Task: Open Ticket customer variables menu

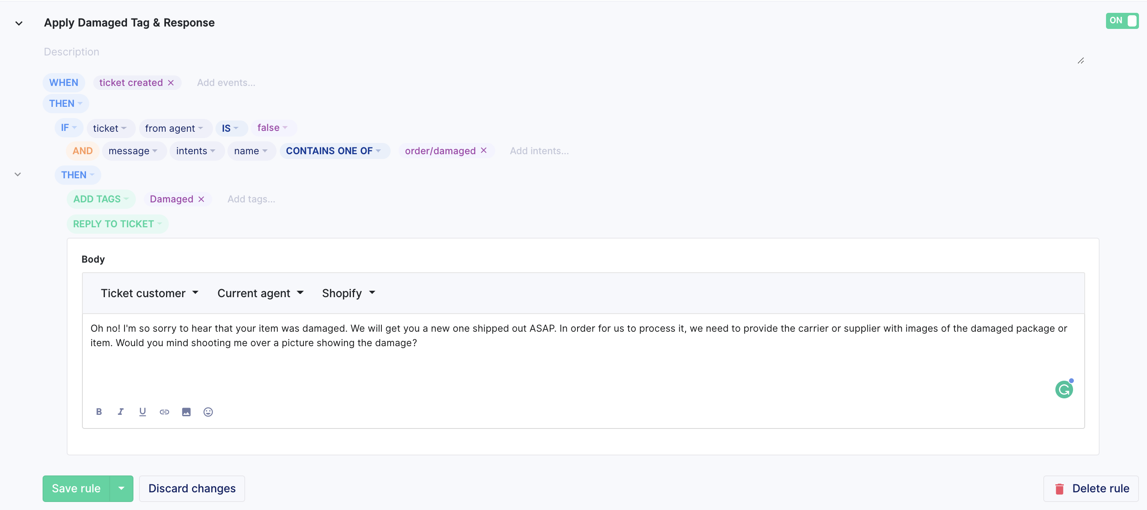Action: coord(150,293)
